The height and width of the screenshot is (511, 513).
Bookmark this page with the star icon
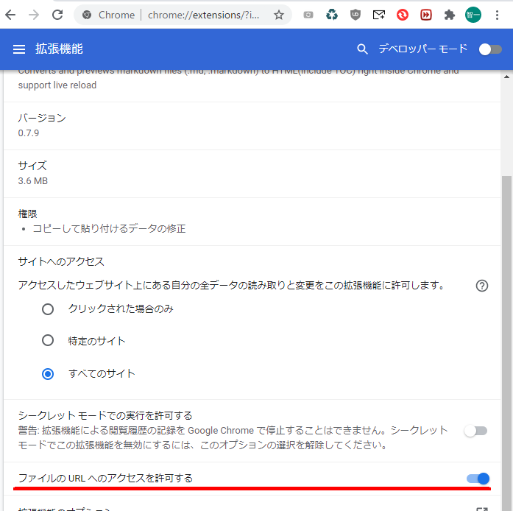pos(279,15)
